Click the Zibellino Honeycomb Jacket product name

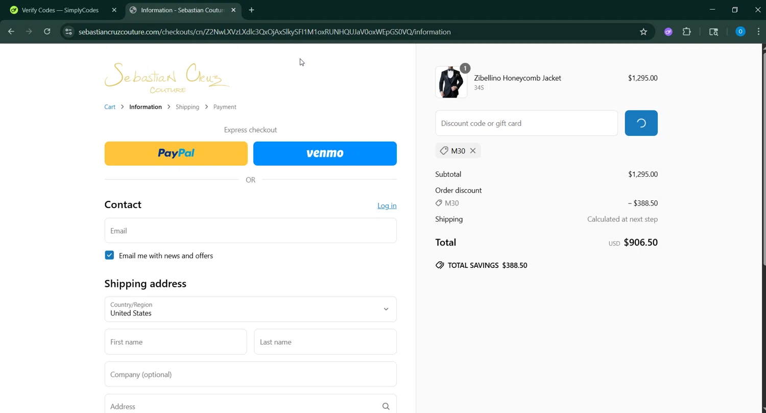pos(517,78)
